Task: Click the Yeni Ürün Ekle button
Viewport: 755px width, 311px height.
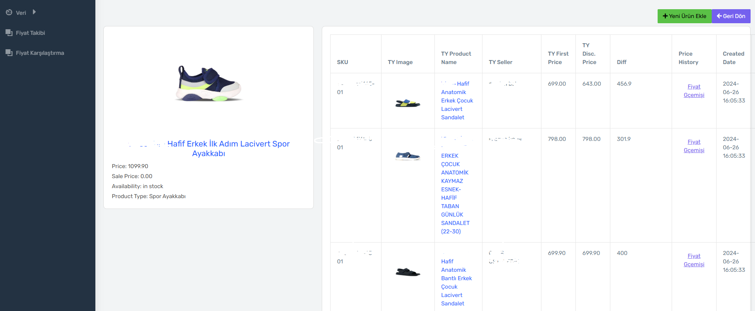Action: point(684,16)
